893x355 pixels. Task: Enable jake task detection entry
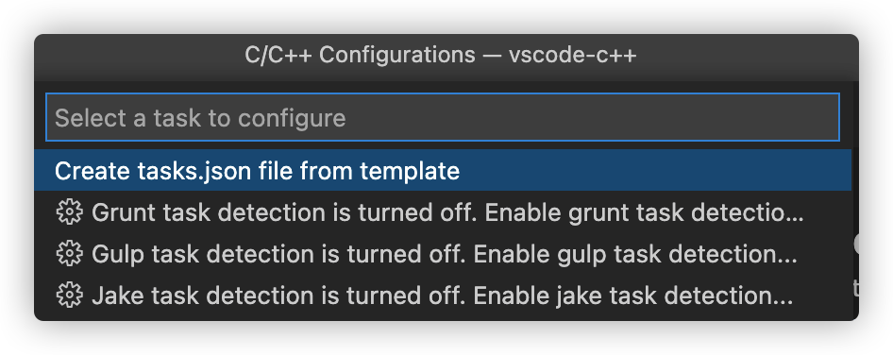click(x=443, y=296)
